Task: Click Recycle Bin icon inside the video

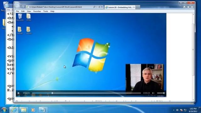Action: click(20, 17)
